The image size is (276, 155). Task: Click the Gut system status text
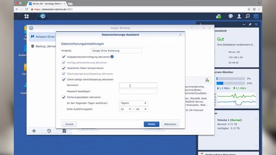(x=220, y=39)
